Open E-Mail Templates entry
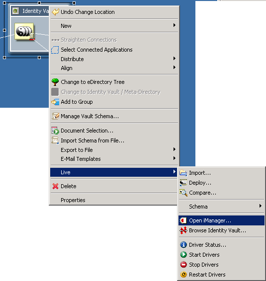This screenshot has width=266, height=281. 114,159
